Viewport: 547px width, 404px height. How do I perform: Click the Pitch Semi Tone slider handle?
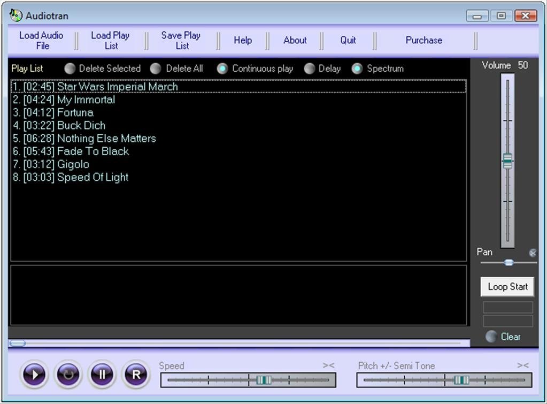click(x=461, y=380)
